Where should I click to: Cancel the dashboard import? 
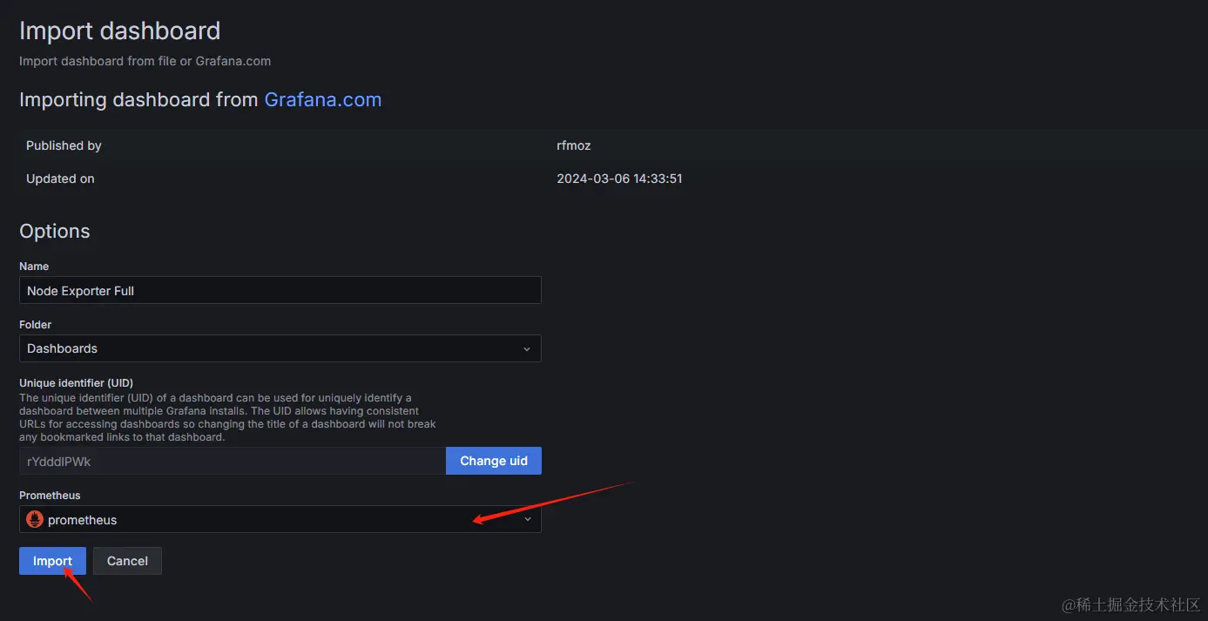point(127,561)
